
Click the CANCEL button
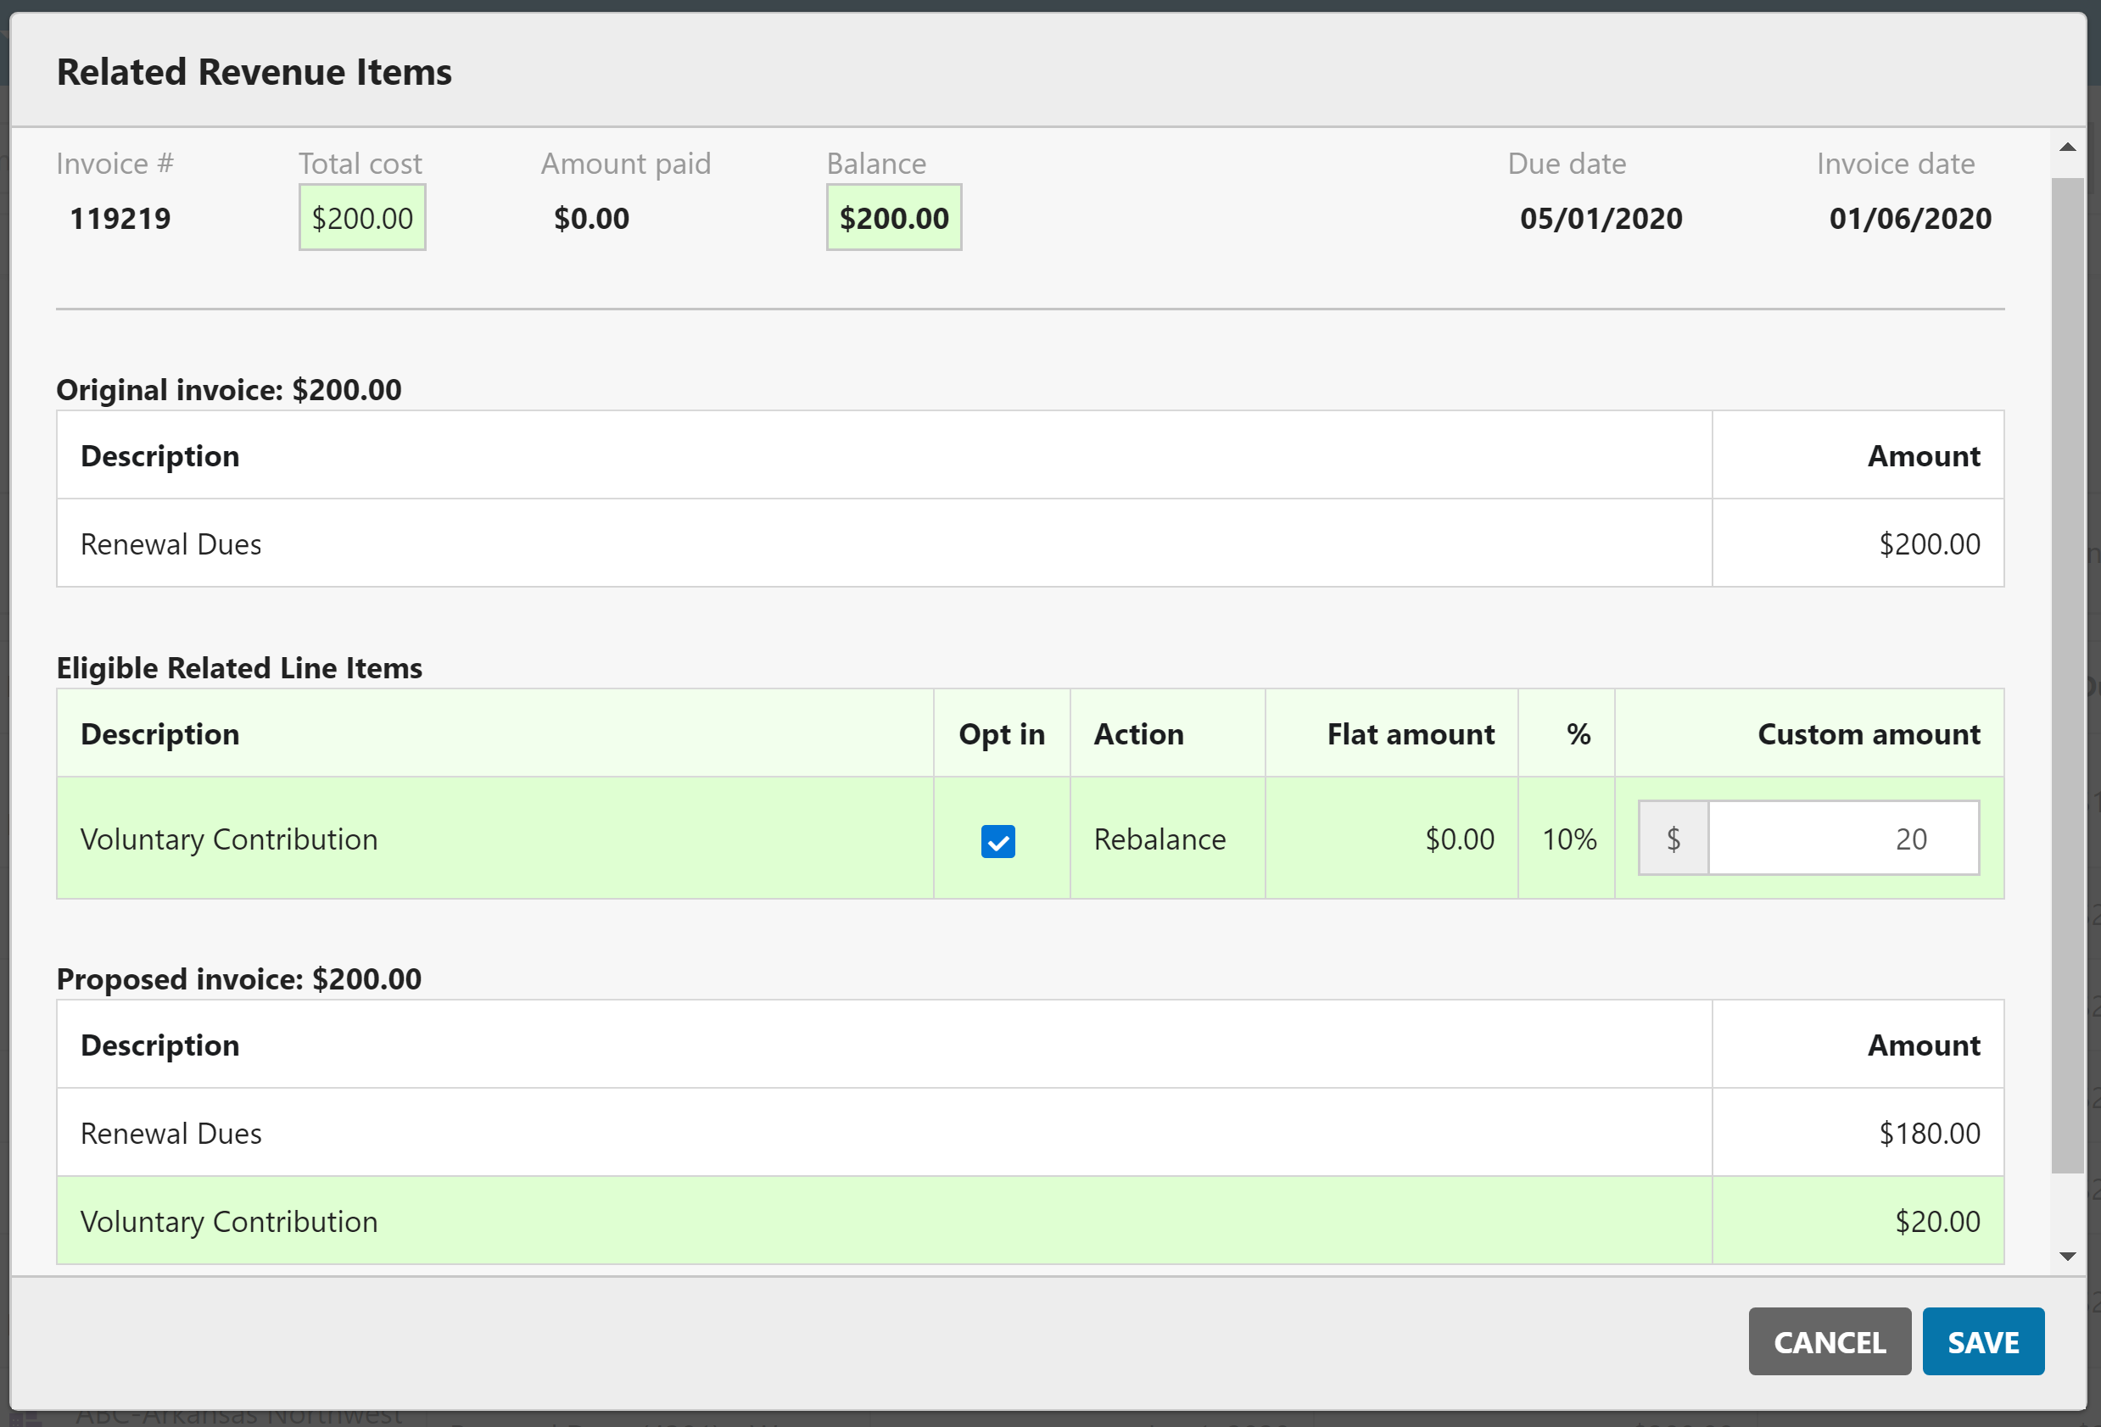coord(1829,1341)
